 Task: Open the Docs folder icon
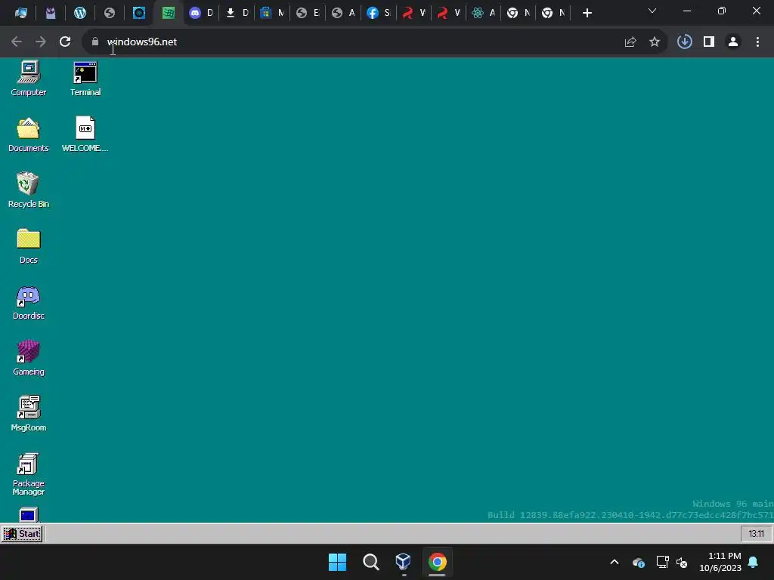point(29,245)
